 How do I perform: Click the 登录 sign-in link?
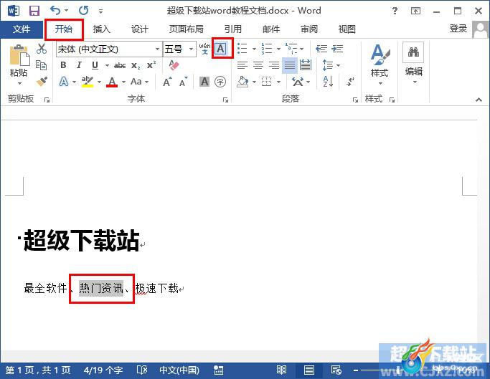[458, 29]
